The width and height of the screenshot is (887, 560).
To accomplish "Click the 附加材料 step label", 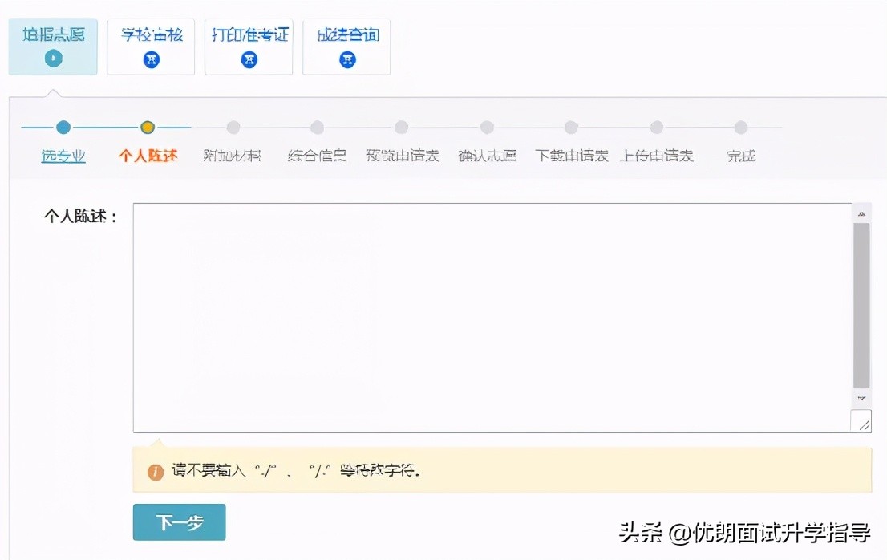I will coord(232,156).
